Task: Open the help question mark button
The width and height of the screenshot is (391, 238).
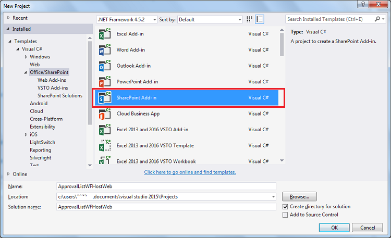Action: click(363, 4)
